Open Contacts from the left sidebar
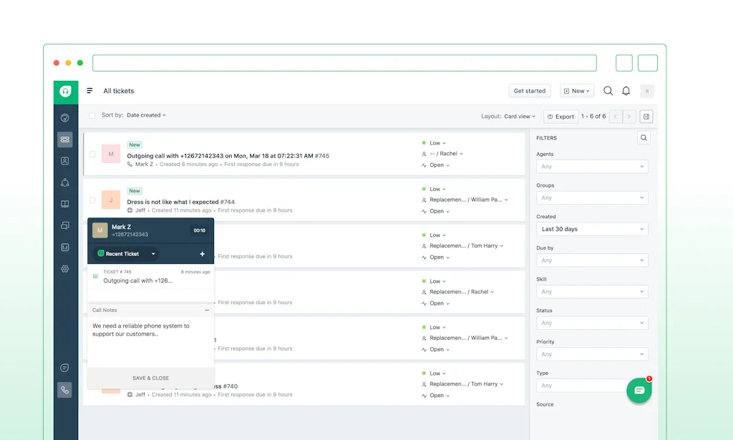The height and width of the screenshot is (440, 733). click(65, 161)
